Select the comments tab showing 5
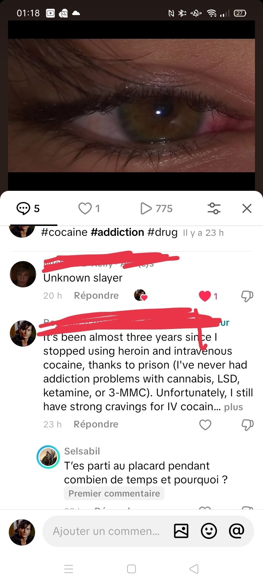Viewport: 263px width, 585px height. [x=28, y=208]
